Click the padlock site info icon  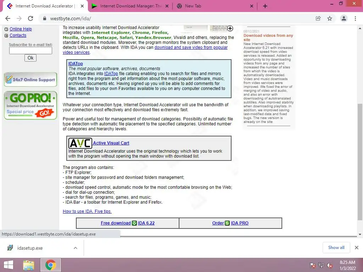[45, 18]
